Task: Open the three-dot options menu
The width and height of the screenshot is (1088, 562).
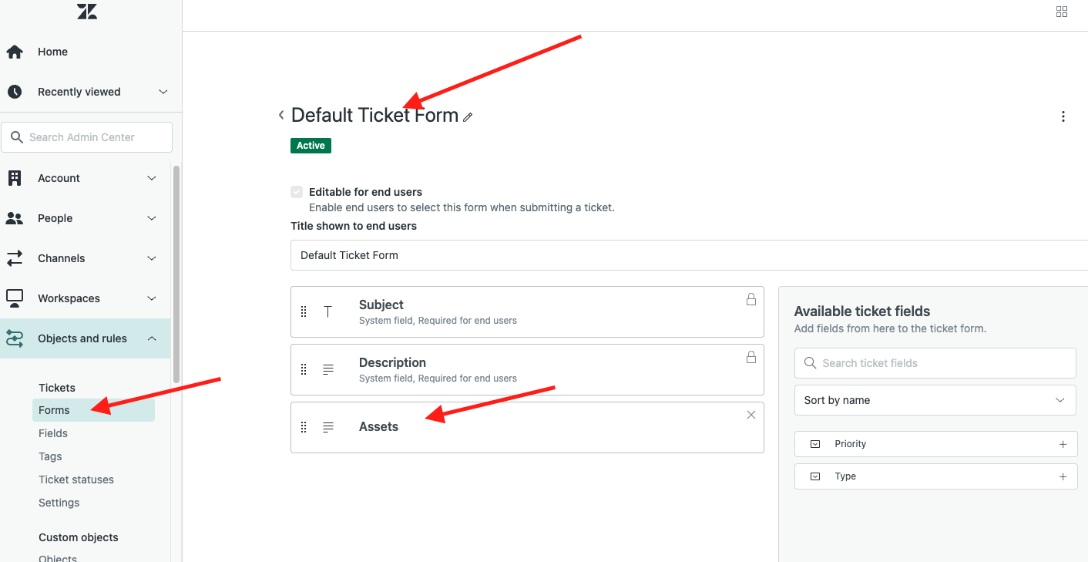Action: click(1063, 116)
